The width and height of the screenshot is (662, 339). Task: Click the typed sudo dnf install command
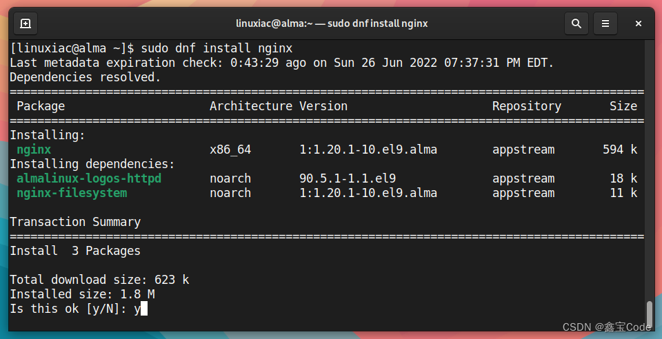[217, 49]
